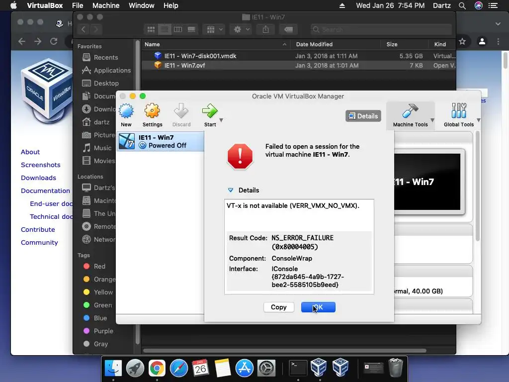Screen dimensions: 509x382
Task: Open the Start button dropdown arrow
Action: tap(221, 120)
